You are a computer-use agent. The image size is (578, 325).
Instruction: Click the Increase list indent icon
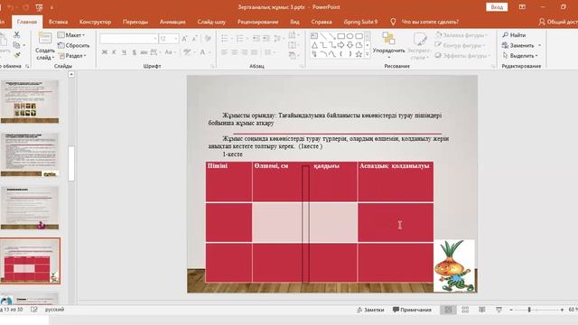click(266, 38)
